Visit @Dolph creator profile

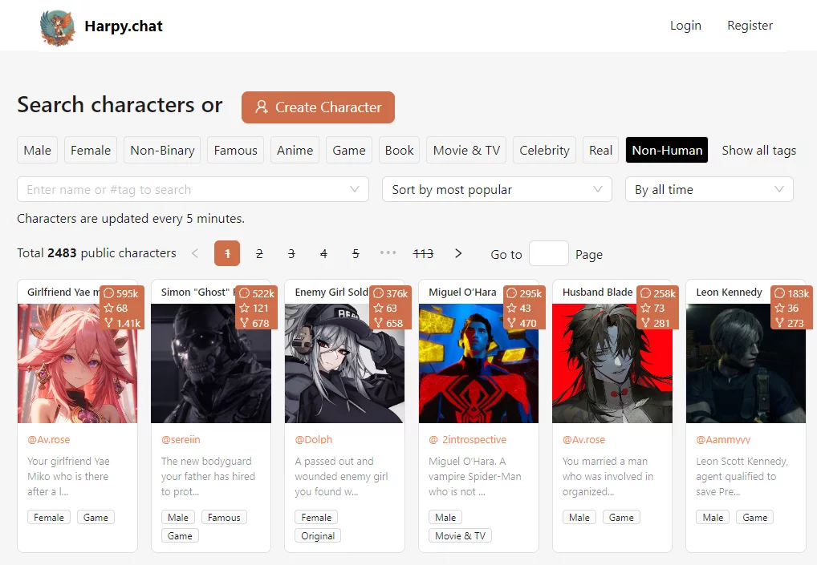coord(314,440)
